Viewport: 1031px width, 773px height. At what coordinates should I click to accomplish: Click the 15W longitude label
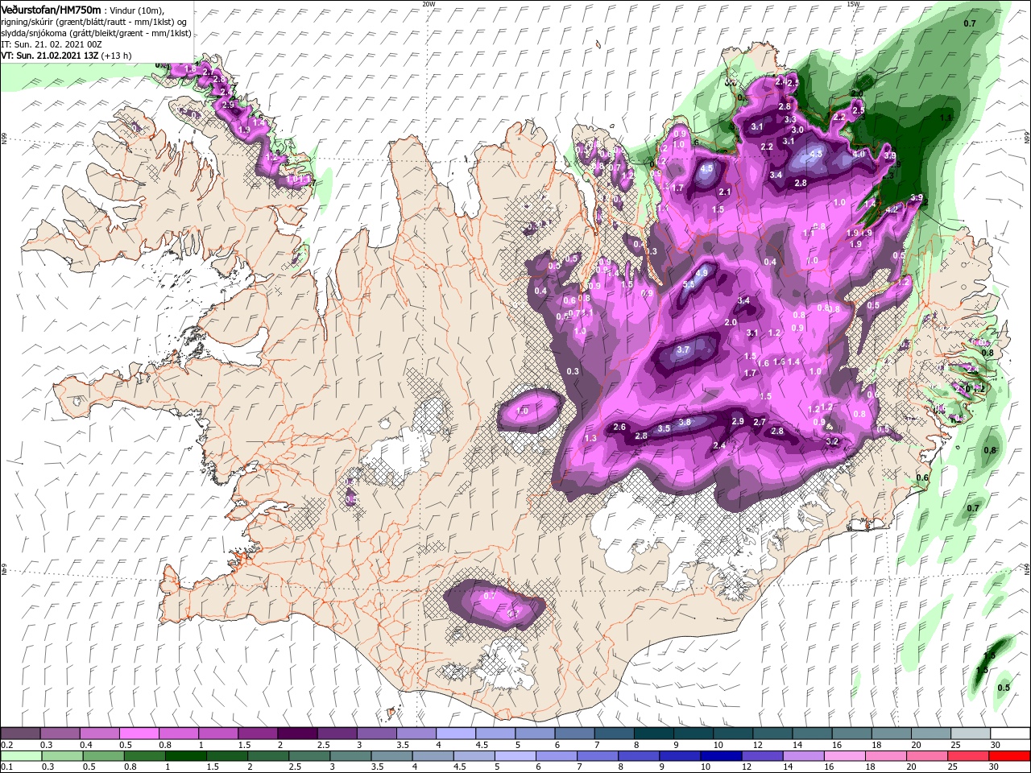(854, 4)
